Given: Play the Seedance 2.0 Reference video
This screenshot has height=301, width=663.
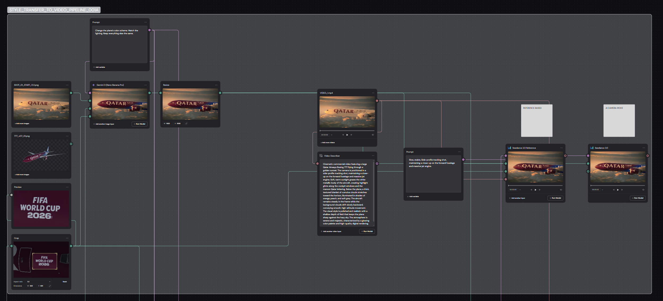Looking at the screenshot, I should click(x=535, y=190).
